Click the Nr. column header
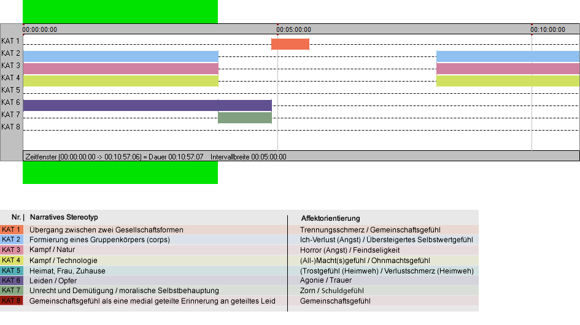The image size is (580, 325). coord(17,218)
